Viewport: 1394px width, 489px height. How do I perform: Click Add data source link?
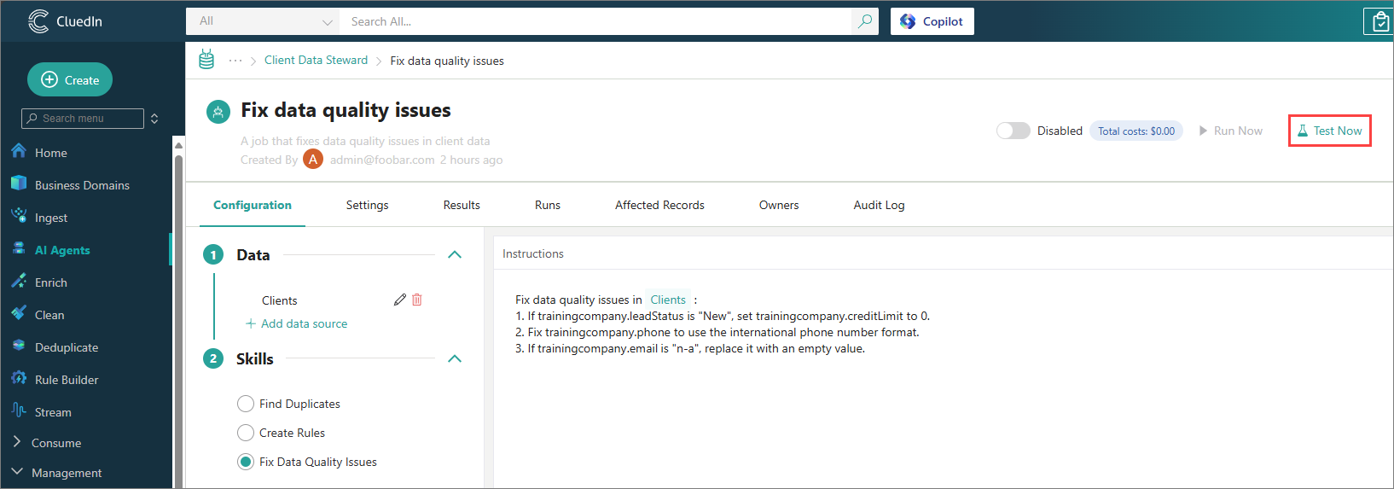tap(297, 323)
